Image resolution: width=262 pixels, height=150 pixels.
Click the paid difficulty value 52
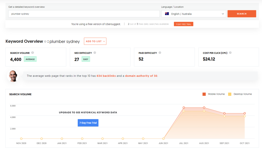pyautogui.click(x=141, y=59)
